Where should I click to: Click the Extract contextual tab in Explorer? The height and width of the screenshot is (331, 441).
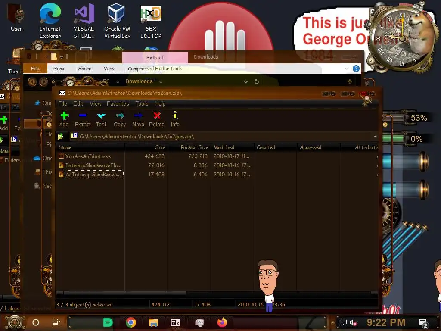(155, 57)
